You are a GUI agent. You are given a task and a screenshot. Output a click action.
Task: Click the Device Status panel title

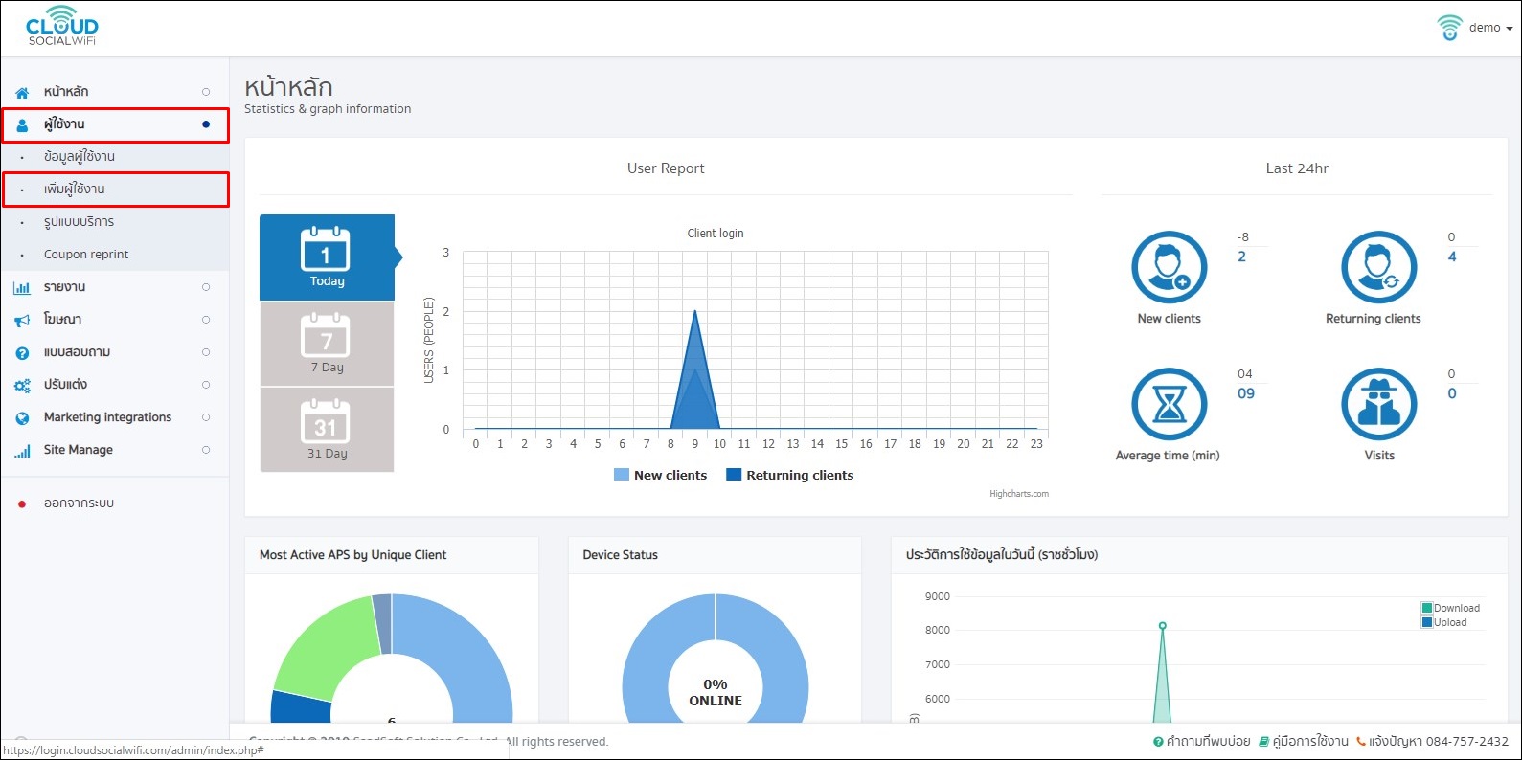click(x=620, y=555)
